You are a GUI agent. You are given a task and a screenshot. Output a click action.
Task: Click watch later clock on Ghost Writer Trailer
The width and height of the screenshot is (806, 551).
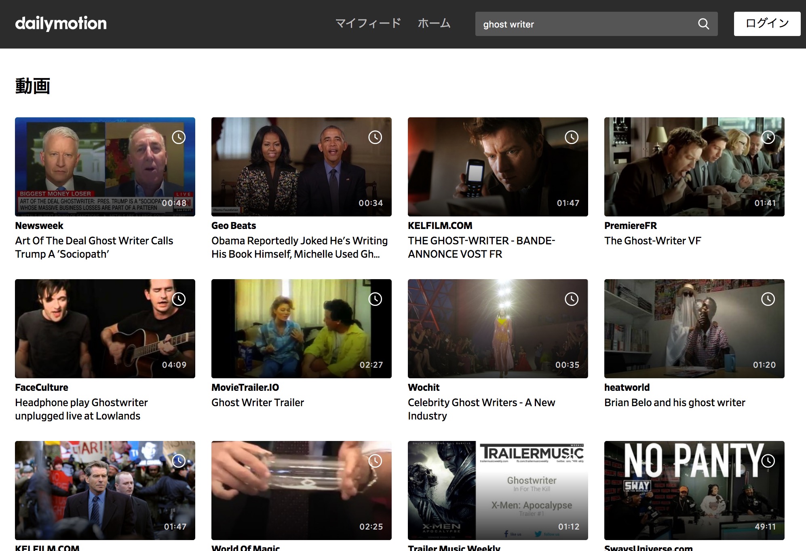[375, 299]
